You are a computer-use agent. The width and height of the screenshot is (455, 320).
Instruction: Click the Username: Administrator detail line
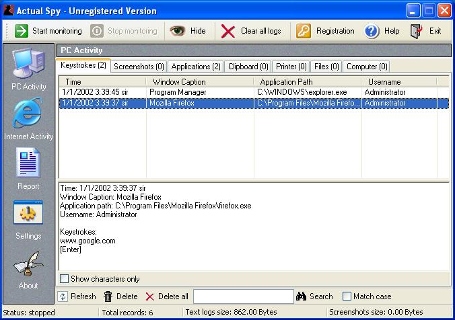pos(98,214)
